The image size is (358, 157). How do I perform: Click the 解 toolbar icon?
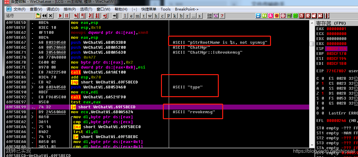[x=320, y=16]
